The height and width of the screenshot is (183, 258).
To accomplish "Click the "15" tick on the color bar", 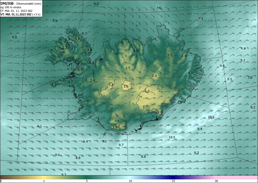I will point(173,181).
